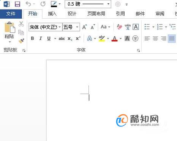Undo the last action
This screenshot has height=141, width=177.
(x=28, y=4)
